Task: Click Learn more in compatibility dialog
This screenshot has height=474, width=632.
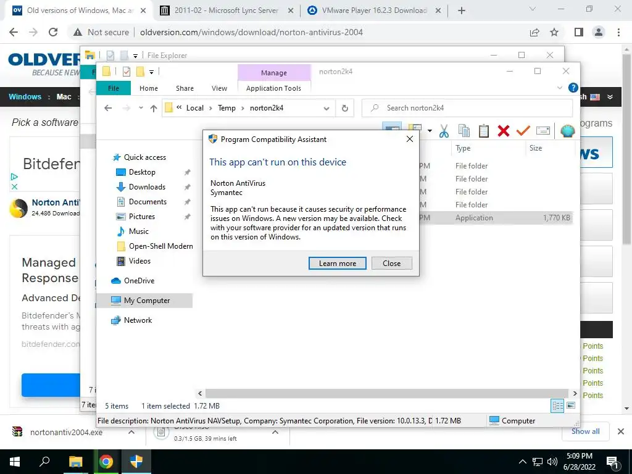Action: [338, 263]
